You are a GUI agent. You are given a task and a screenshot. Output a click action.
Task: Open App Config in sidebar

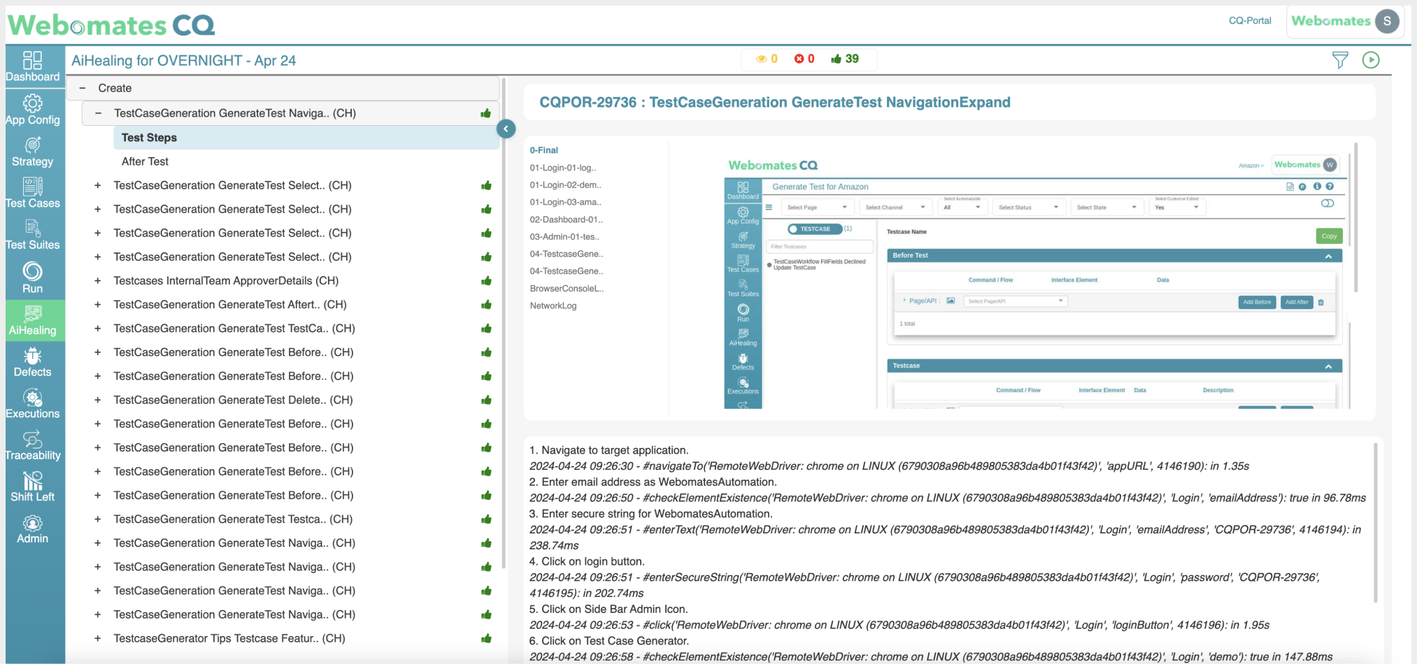[x=33, y=110]
